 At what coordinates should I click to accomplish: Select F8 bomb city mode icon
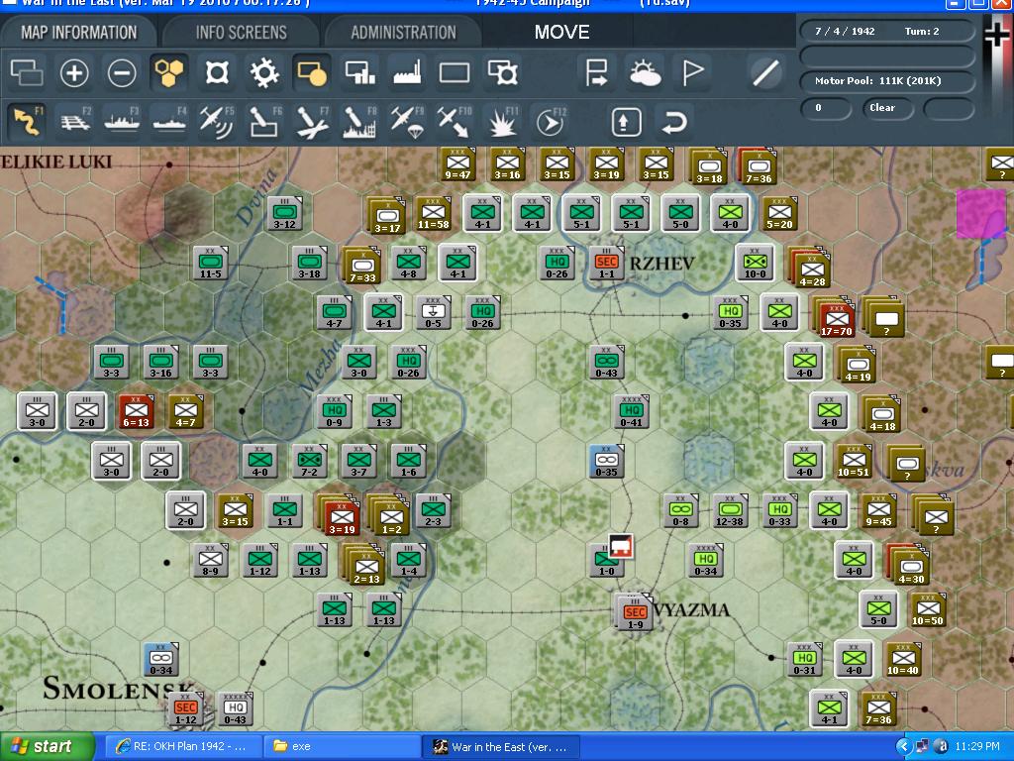click(x=359, y=121)
